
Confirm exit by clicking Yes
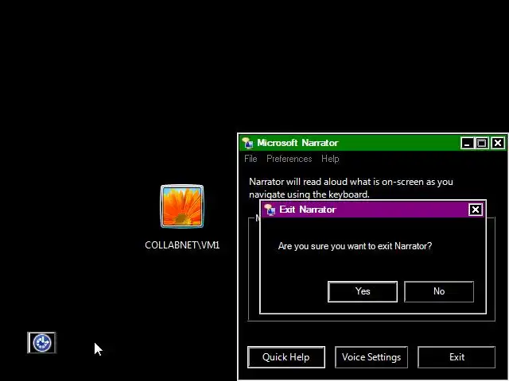point(363,291)
